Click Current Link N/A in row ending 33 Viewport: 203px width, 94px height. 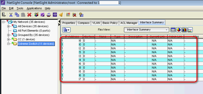point(157,56)
